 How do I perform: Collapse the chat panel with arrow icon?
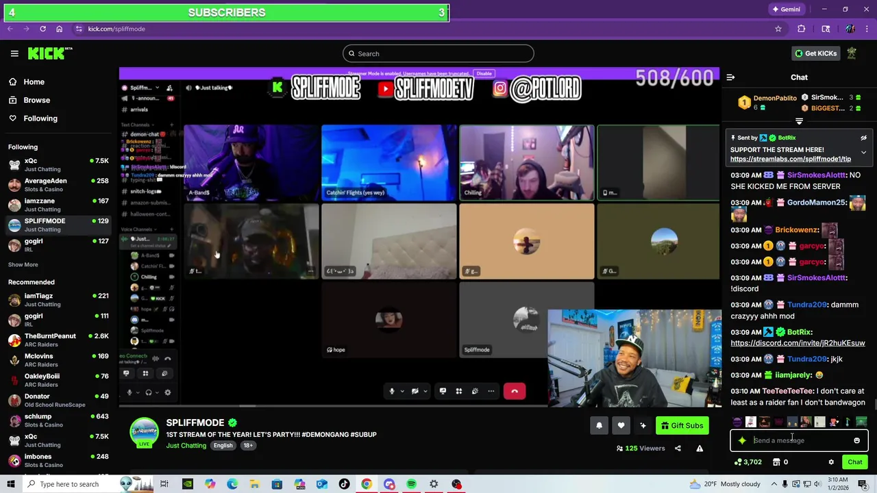click(730, 77)
